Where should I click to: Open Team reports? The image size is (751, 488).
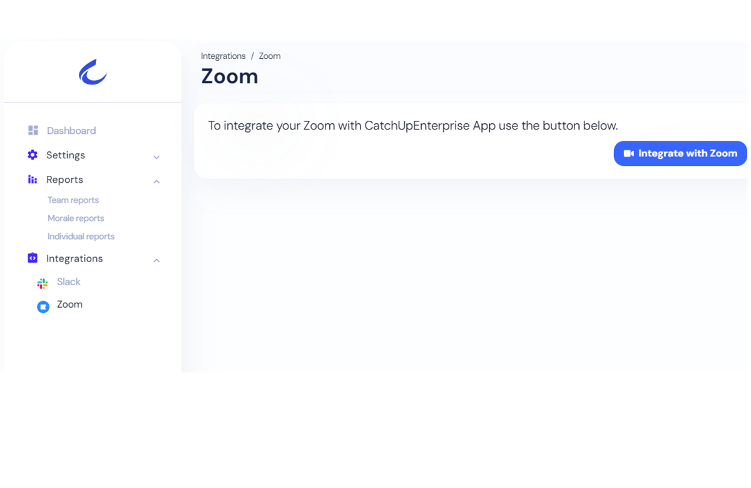(73, 200)
